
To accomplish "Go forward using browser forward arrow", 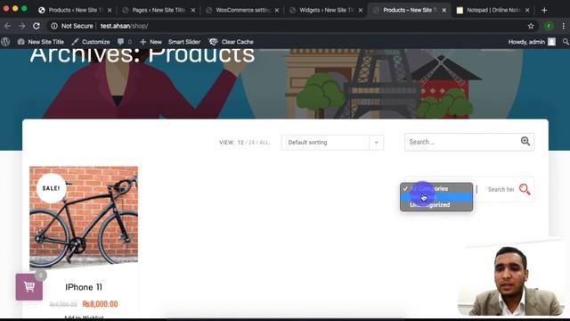I will pyautogui.click(x=21, y=26).
